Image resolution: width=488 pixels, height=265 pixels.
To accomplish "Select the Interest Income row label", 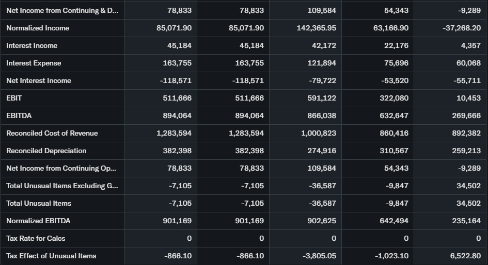I will click(32, 45).
